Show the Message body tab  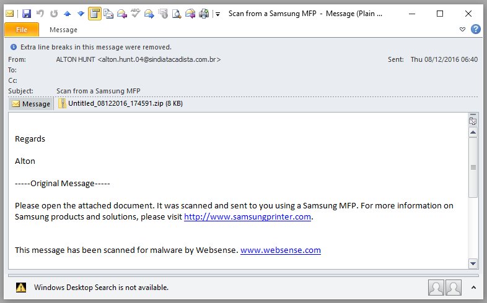tap(31, 104)
